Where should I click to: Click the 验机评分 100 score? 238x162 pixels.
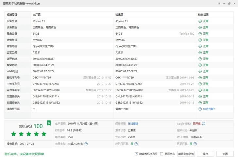point(30,126)
